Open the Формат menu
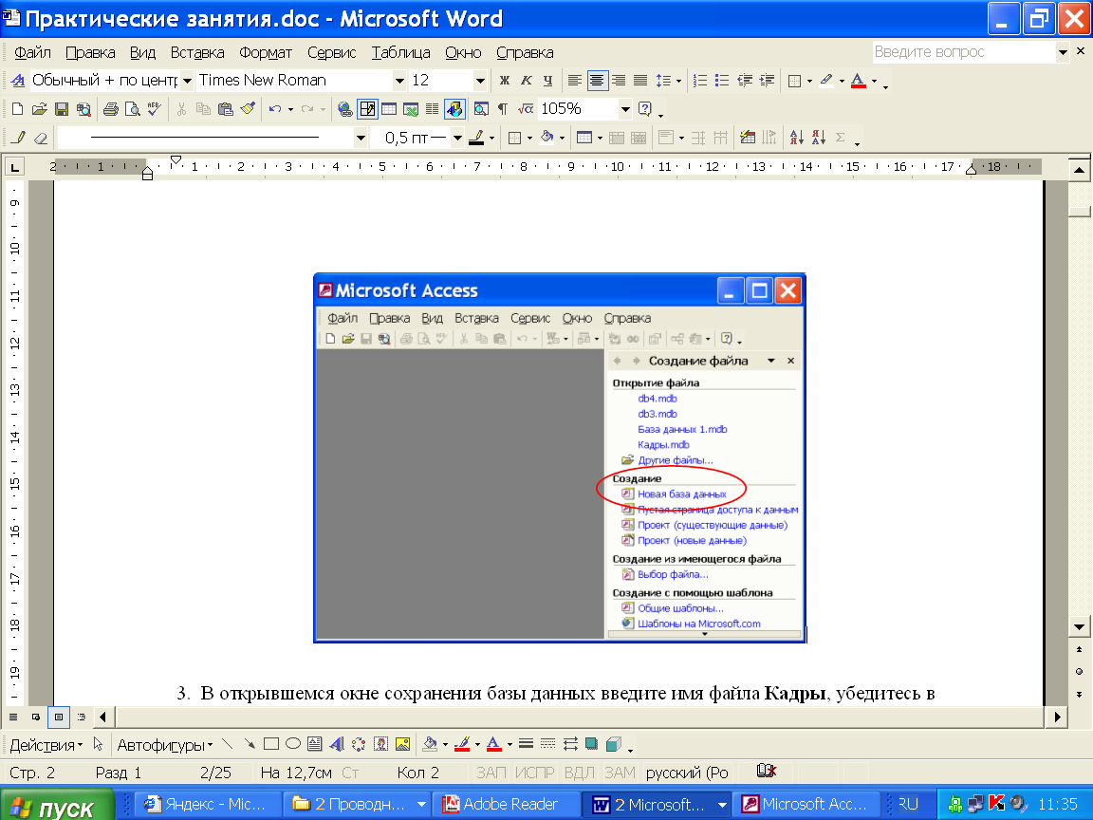1093x820 pixels. point(266,53)
